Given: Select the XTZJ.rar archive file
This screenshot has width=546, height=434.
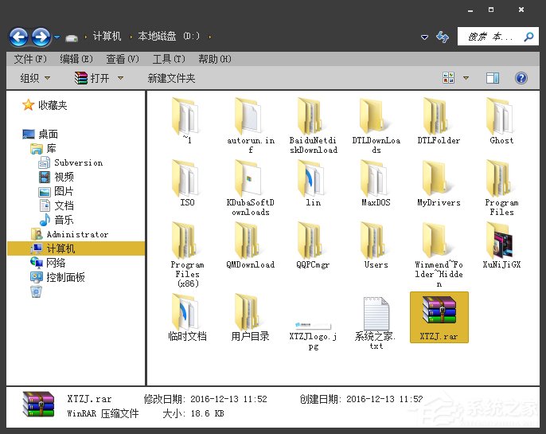Looking at the screenshot, I should click(439, 317).
